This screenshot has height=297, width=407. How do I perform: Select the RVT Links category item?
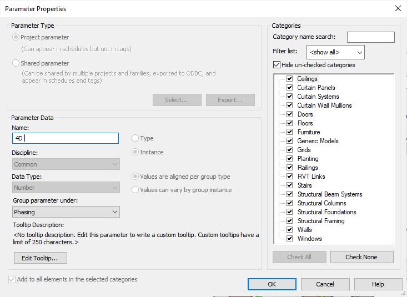tap(311, 177)
